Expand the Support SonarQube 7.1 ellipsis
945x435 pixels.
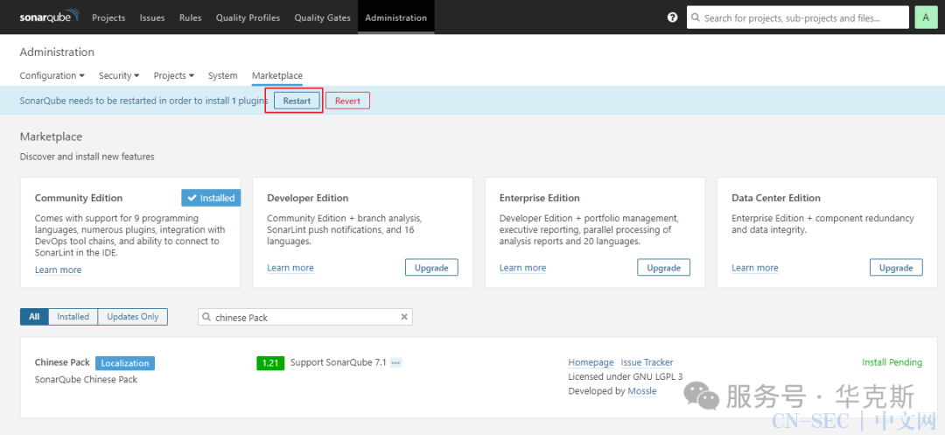pos(396,362)
